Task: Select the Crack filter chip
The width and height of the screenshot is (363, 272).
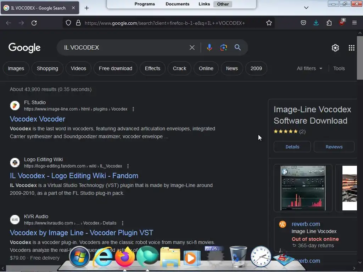Action: point(179,68)
